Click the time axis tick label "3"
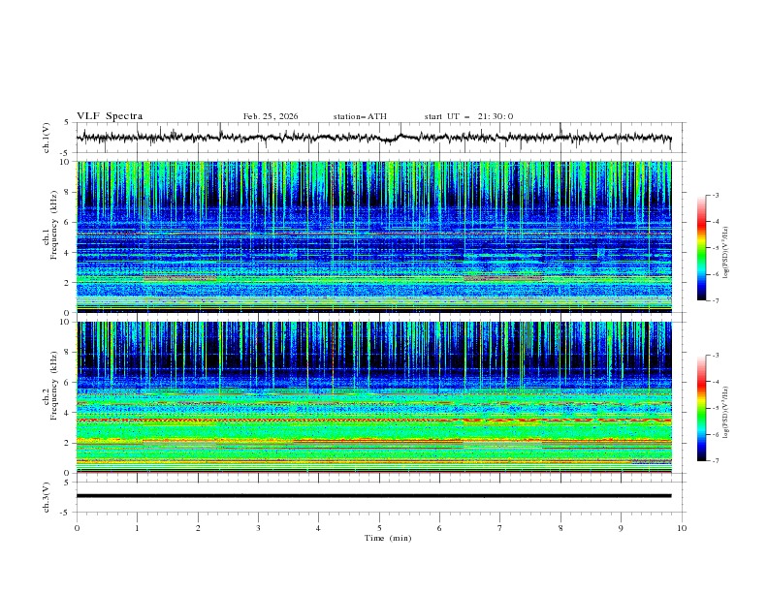Screen dimensions: 768x593 point(259,528)
